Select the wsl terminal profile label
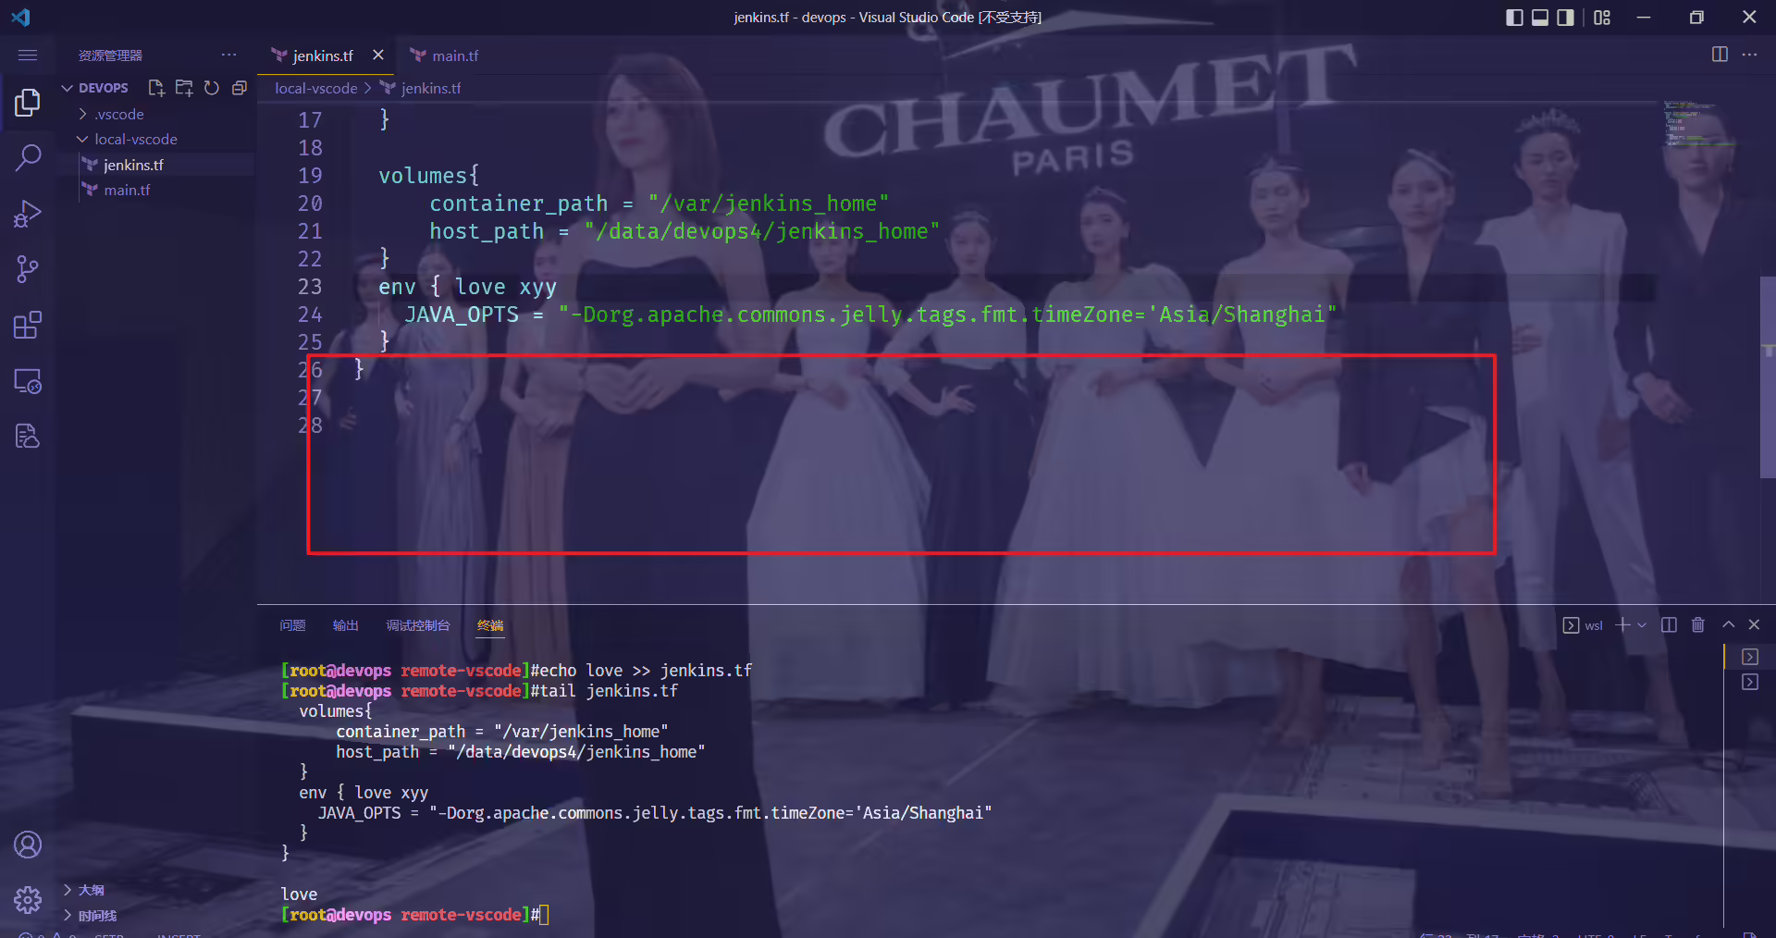The width and height of the screenshot is (1776, 938). point(1583,625)
